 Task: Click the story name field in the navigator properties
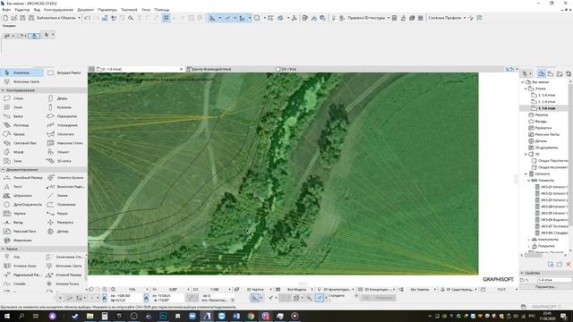[554, 280]
